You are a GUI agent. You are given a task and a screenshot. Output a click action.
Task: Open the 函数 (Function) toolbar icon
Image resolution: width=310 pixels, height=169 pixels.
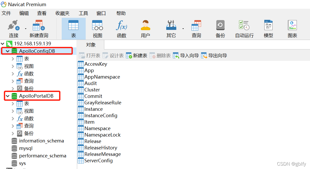(x=122, y=29)
